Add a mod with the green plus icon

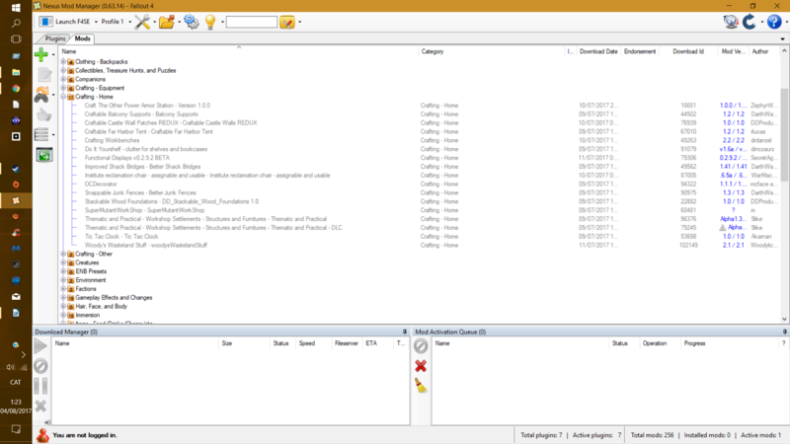click(41, 54)
